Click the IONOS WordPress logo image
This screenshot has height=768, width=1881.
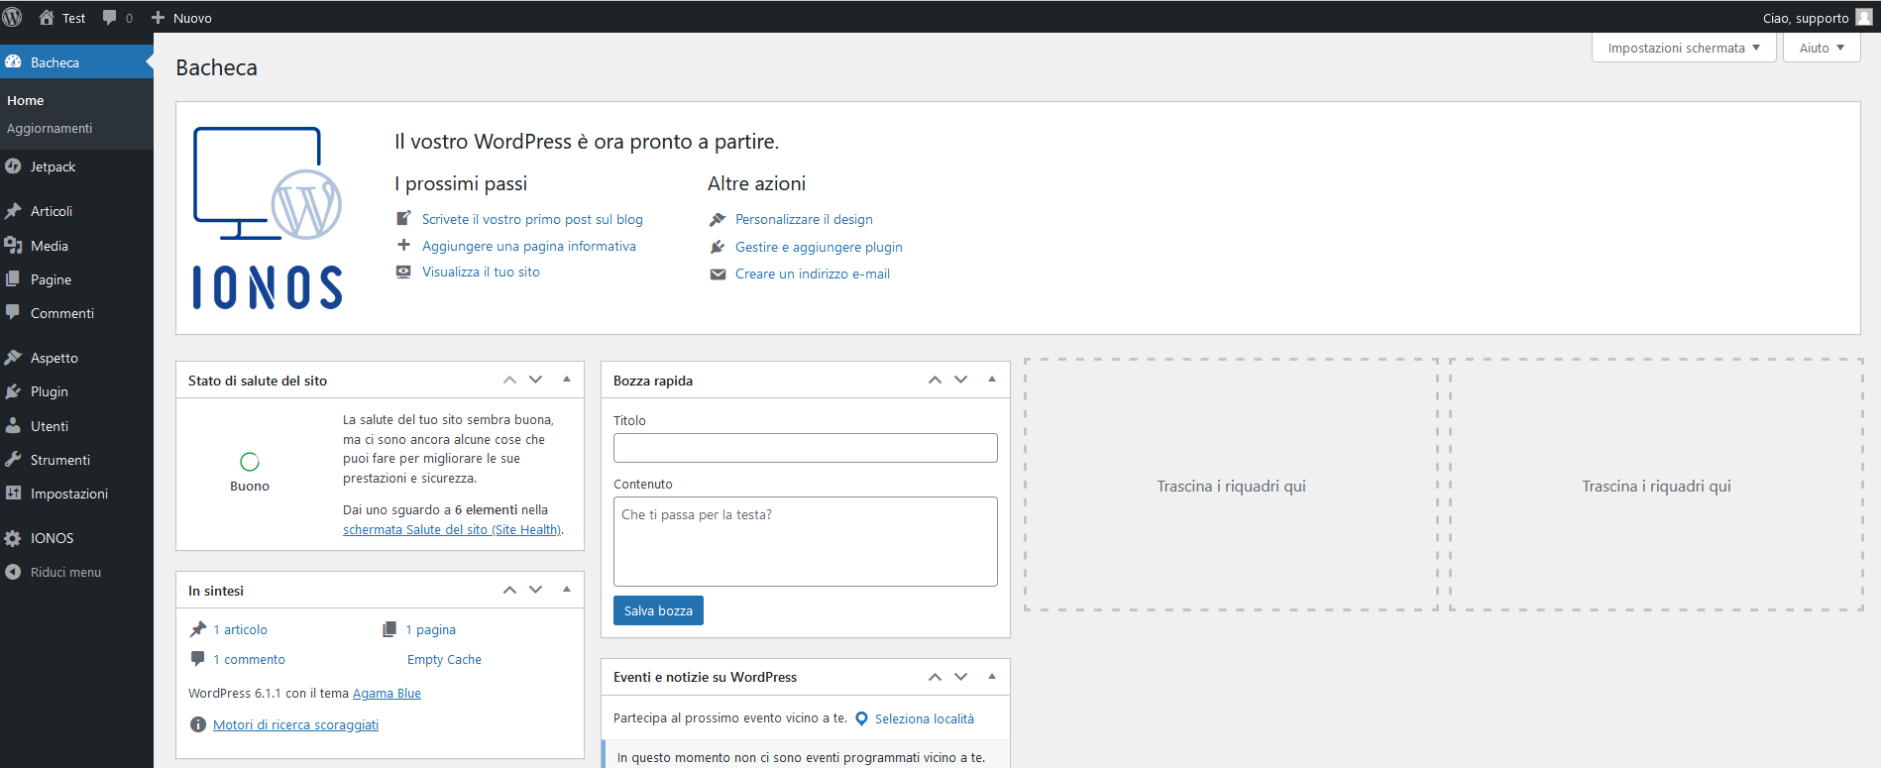(268, 218)
